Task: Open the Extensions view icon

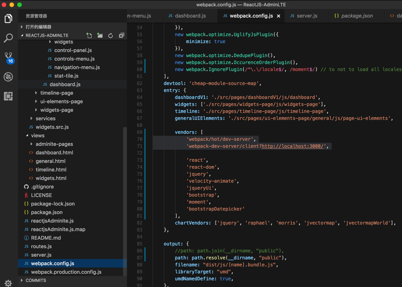Action: [x=8, y=96]
